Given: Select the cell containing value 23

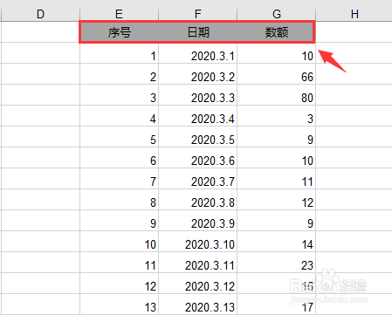Looking at the screenshot, I should point(277,263).
